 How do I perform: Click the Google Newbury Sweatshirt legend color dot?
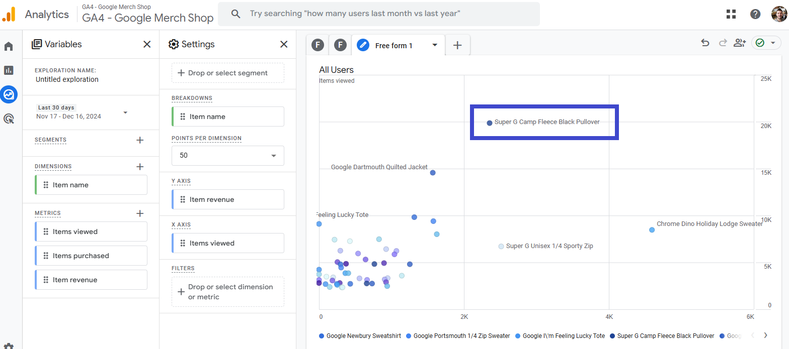point(322,336)
